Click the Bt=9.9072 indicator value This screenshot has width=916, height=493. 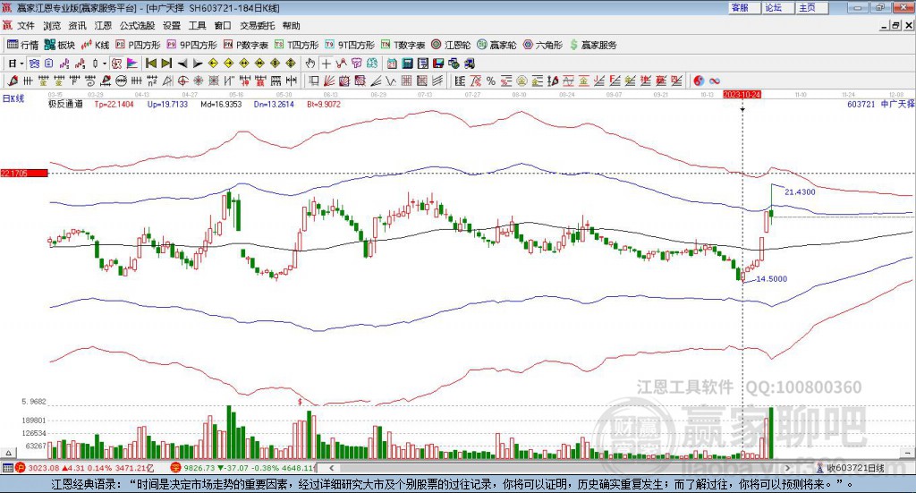coord(324,104)
